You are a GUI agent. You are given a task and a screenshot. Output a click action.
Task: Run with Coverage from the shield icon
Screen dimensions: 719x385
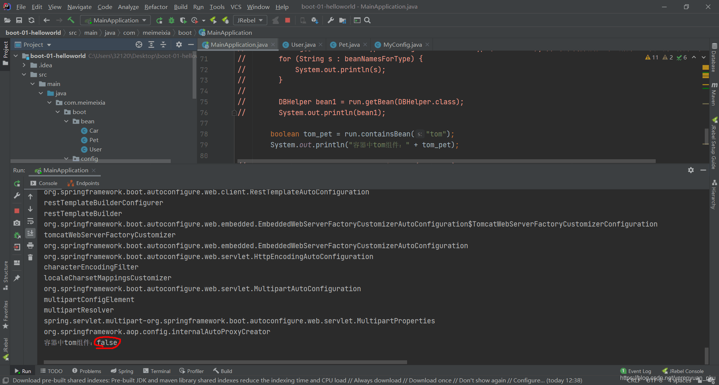pyautogui.click(x=183, y=20)
